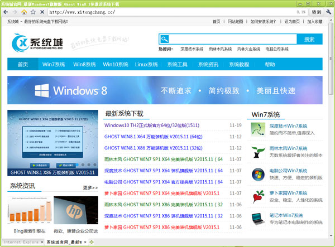Open the Bing bar chart news thumbnail
335x247 pixels.
pos(30,210)
